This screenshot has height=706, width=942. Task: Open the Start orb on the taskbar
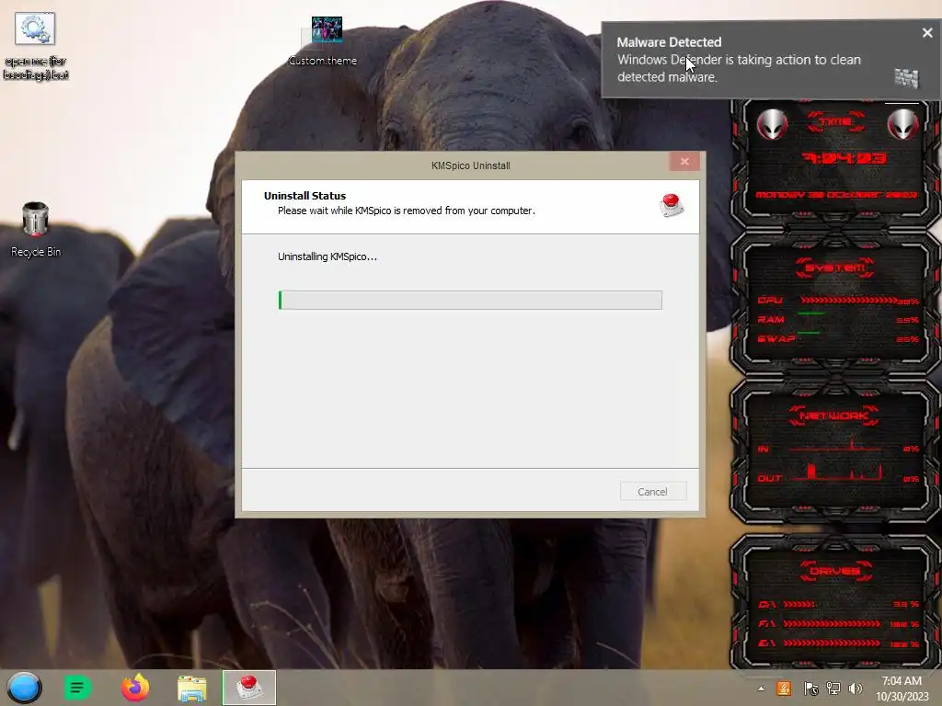(x=25, y=688)
